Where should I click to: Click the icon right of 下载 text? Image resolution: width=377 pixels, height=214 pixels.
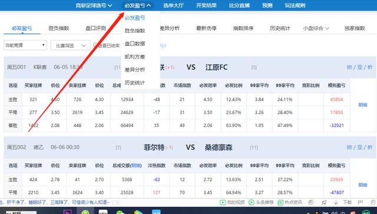coord(361,202)
